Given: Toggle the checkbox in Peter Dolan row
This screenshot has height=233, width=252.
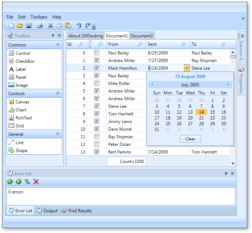Looking at the screenshot, I should (97, 144).
